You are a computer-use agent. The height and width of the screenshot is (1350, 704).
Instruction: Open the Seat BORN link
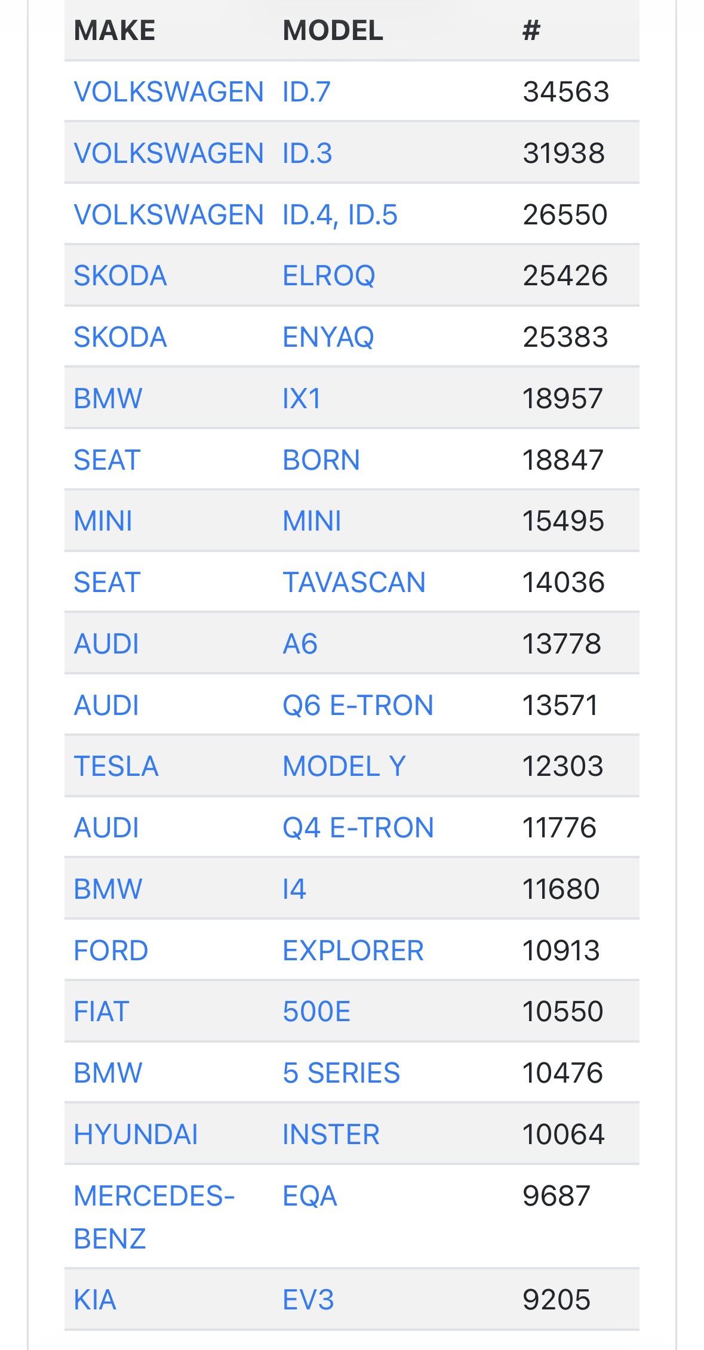click(321, 460)
